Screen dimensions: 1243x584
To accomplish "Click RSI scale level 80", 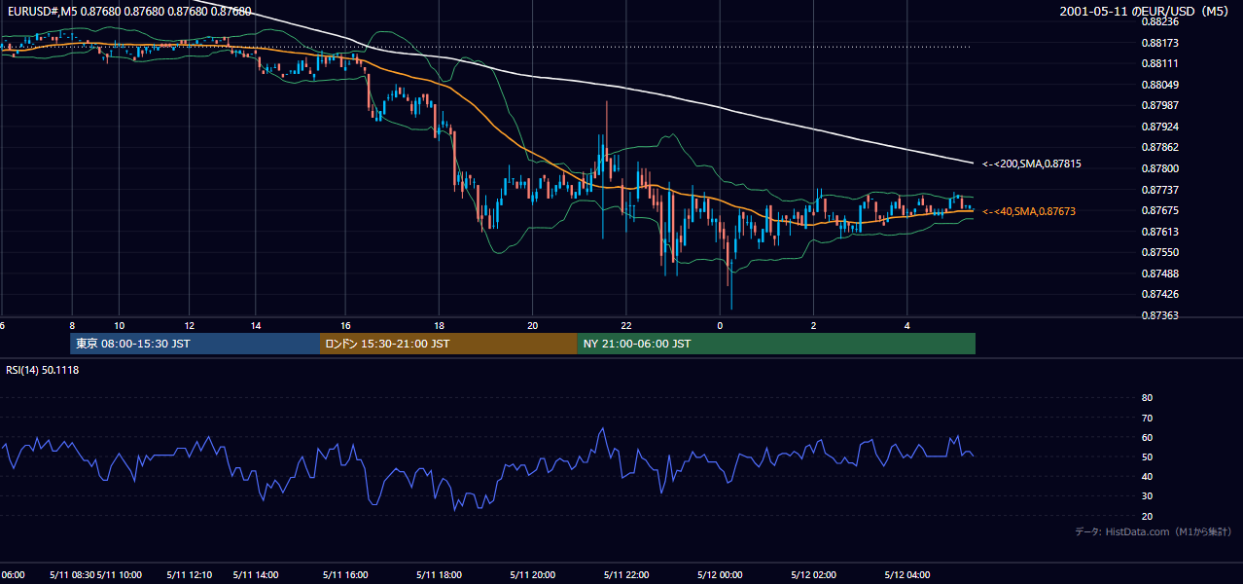I will coord(1147,398).
